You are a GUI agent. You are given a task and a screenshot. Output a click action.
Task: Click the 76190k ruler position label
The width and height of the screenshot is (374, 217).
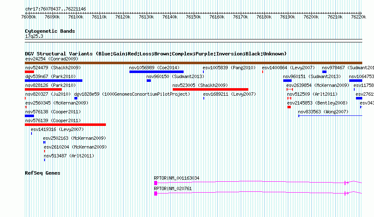pyautogui.click(x=288, y=17)
